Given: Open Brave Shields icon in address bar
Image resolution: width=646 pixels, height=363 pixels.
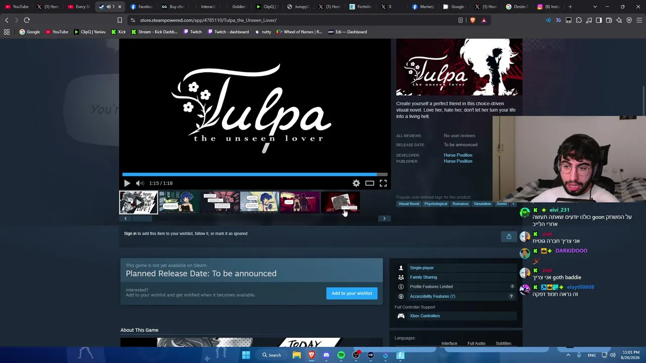Looking at the screenshot, I should pyautogui.click(x=472, y=20).
